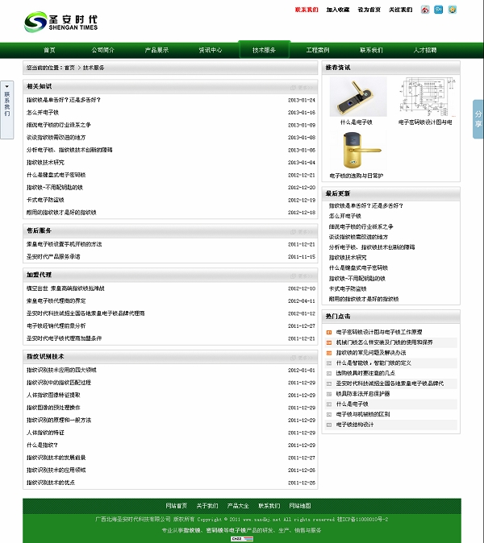
Task: Click the Sina Weibo icon in header
Action: coord(425,10)
